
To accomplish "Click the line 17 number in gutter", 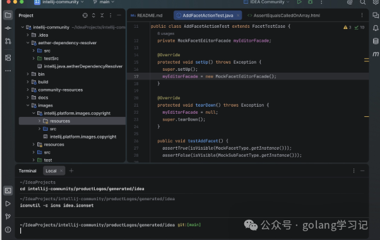I will click(136, 76).
